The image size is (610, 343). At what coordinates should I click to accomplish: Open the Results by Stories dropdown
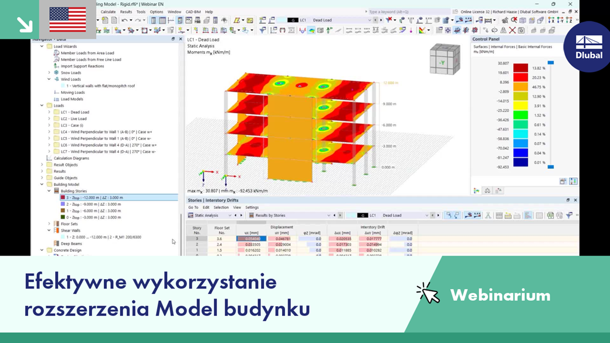point(328,215)
